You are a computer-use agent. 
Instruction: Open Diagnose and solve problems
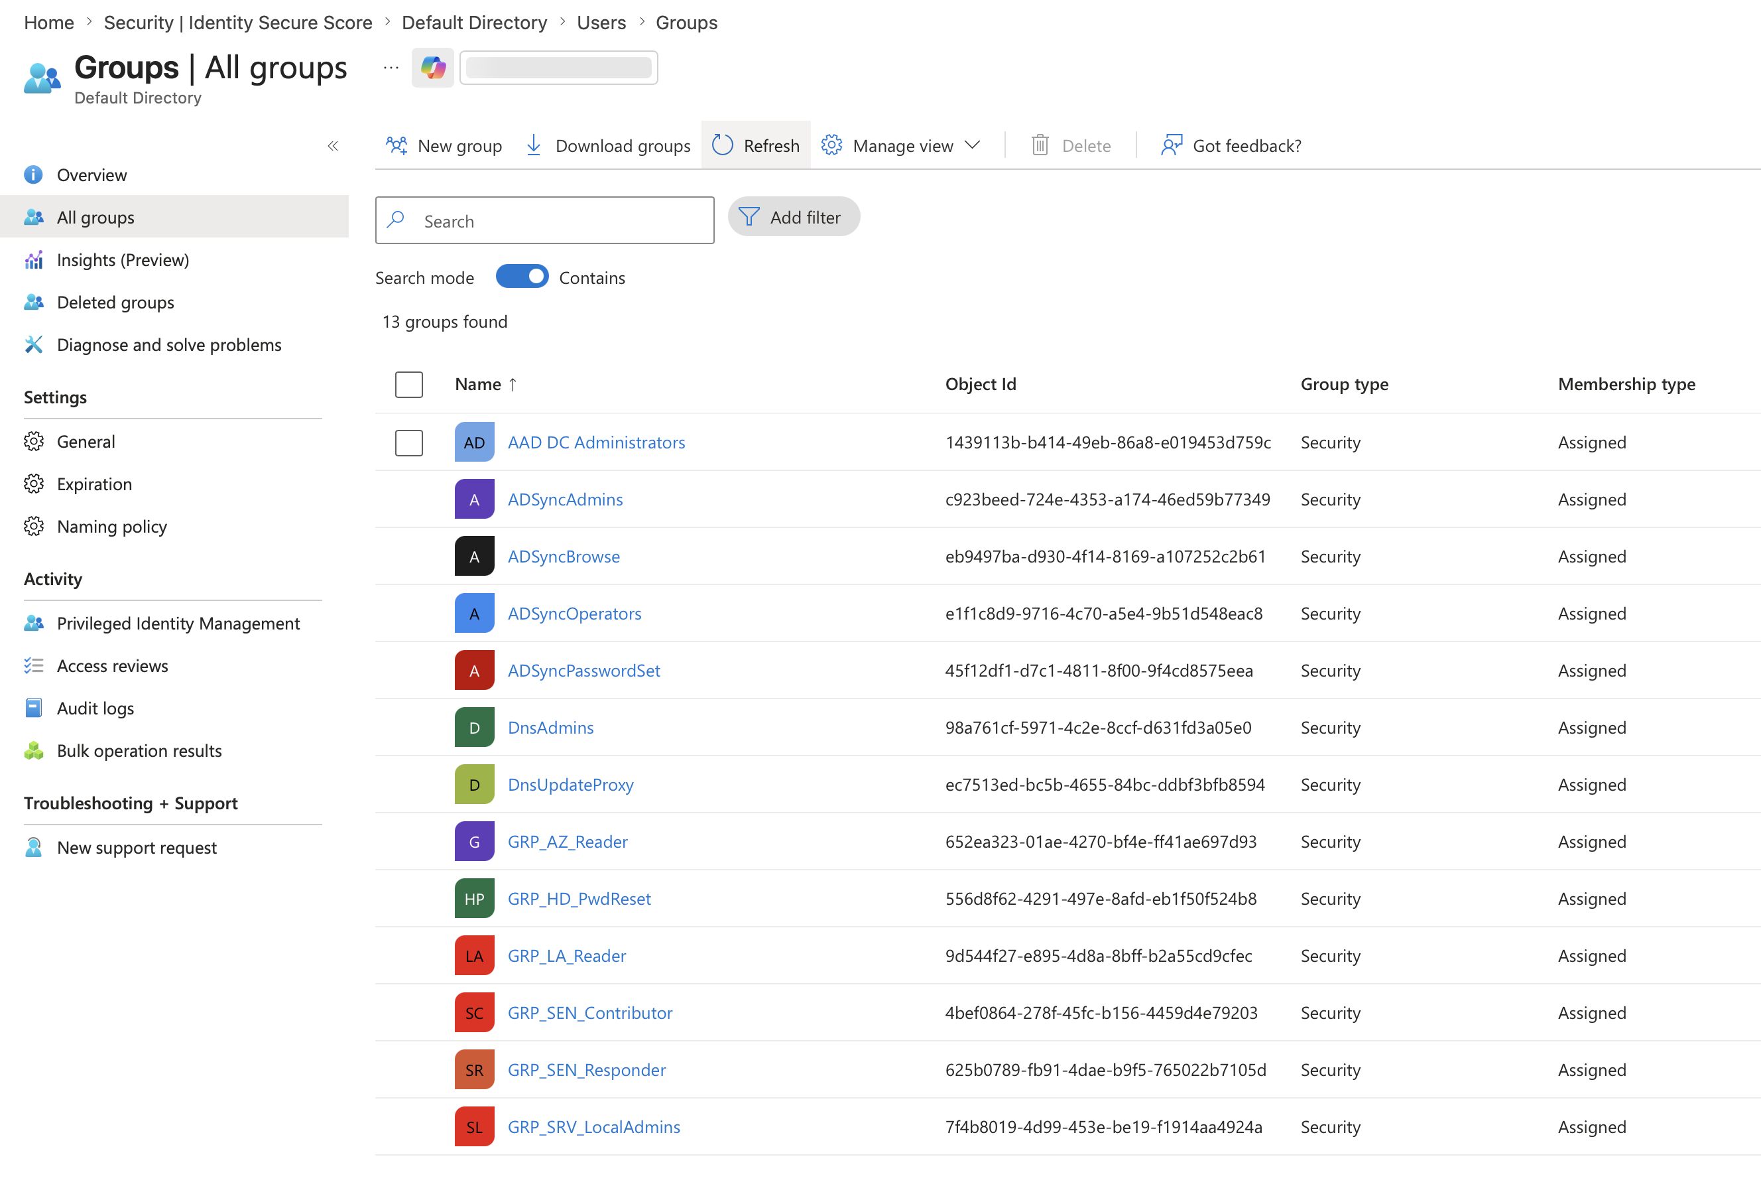(174, 345)
